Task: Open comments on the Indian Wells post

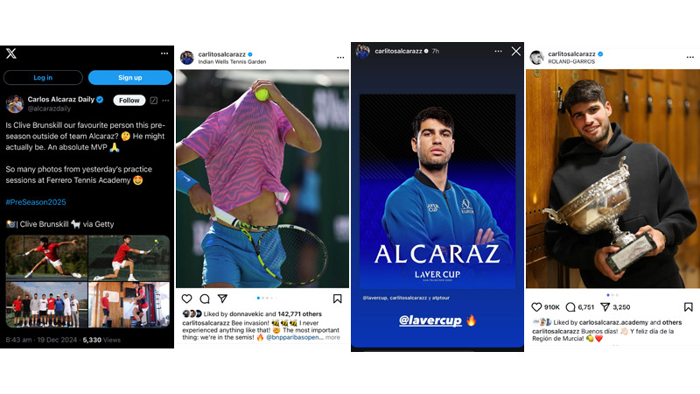Action: click(205, 299)
